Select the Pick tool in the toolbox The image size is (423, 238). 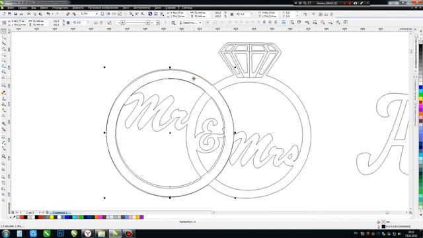coord(3,32)
